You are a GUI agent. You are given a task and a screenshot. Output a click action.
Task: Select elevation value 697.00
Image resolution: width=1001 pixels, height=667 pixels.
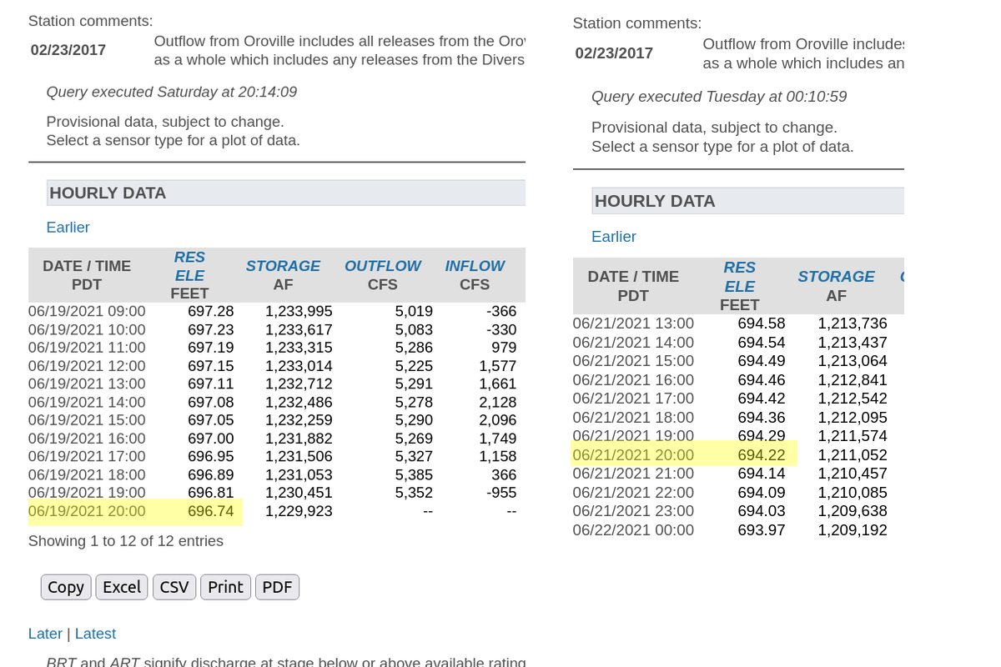211,439
